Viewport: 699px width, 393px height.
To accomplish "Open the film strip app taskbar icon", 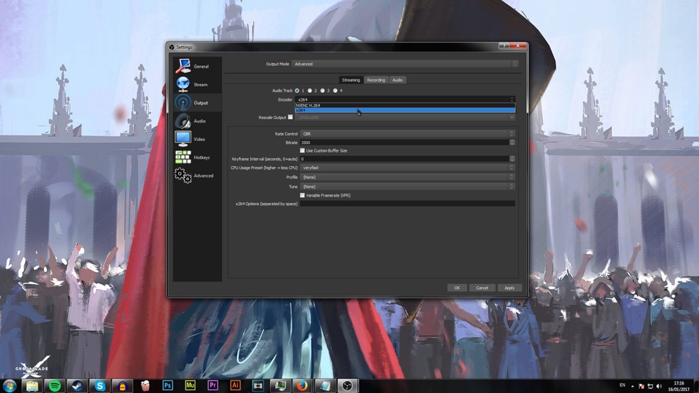I will point(258,385).
